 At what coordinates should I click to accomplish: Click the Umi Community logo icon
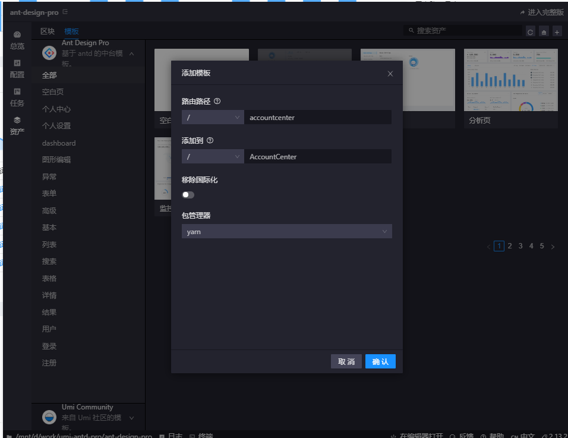pos(49,417)
